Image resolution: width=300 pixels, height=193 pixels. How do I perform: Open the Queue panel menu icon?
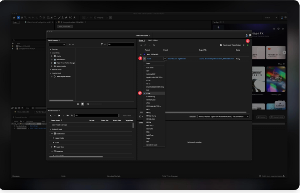tap(145, 40)
